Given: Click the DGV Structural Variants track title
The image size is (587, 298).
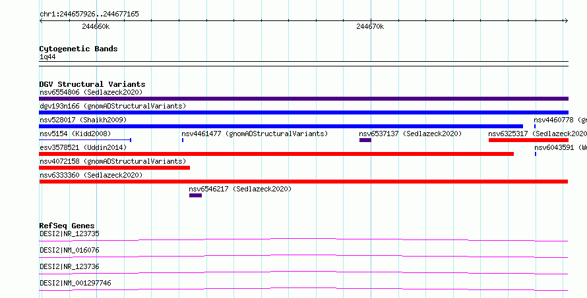Looking at the screenshot, I should click(92, 84).
